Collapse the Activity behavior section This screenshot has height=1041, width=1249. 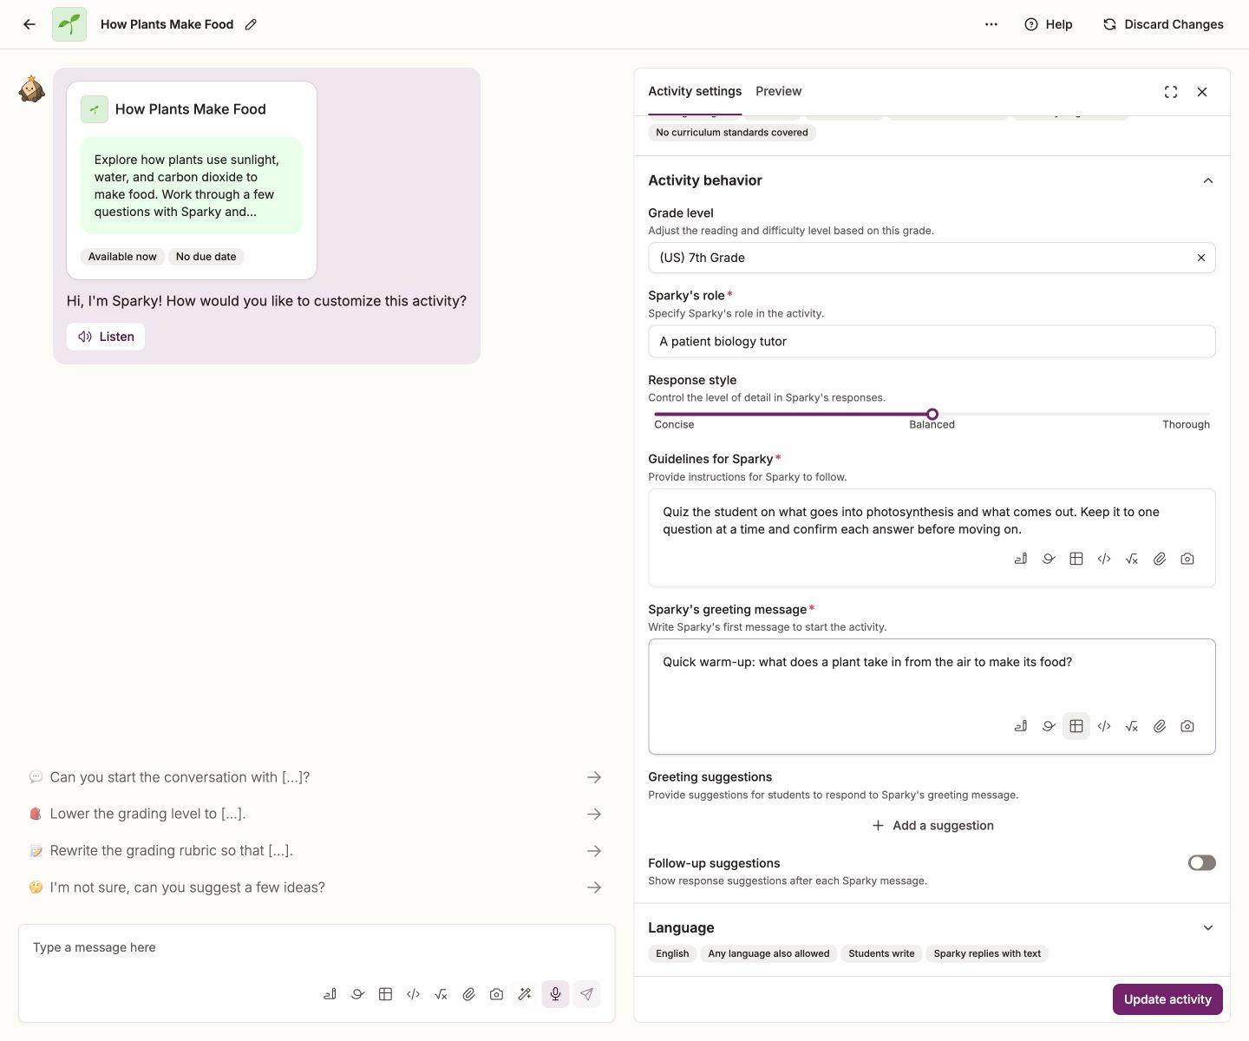pyautogui.click(x=1208, y=180)
